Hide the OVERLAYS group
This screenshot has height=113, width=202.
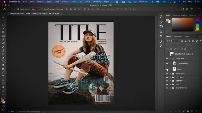pos(167,59)
